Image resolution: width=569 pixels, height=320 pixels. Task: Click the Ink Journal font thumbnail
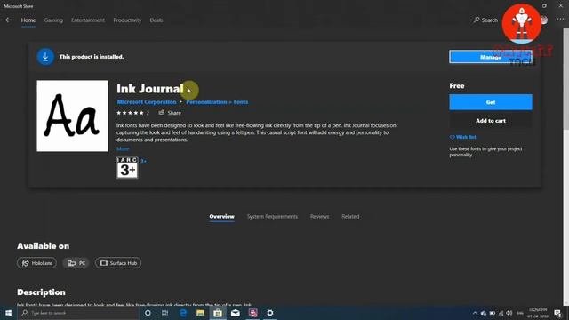tap(72, 116)
